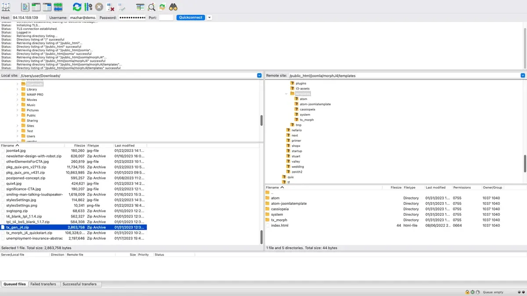Click the local directory tree scrollbar
The image size is (527, 296).
point(261,121)
